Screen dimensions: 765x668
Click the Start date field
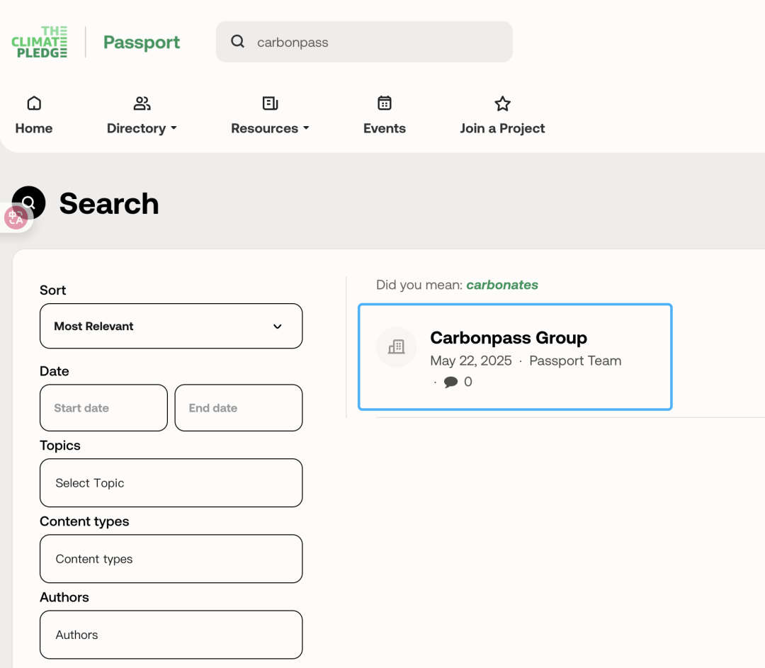coord(103,408)
